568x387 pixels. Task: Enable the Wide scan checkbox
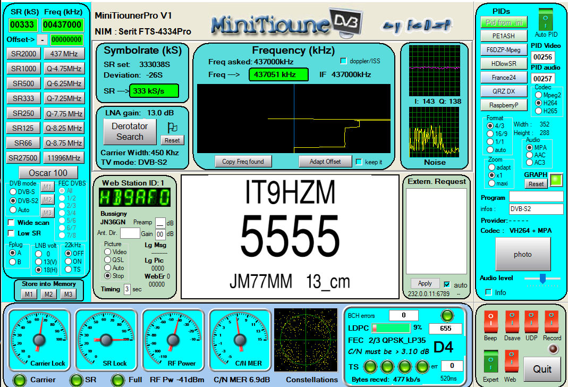point(11,223)
